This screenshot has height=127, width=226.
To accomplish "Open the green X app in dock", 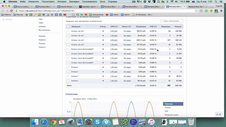I will coord(124,122).
